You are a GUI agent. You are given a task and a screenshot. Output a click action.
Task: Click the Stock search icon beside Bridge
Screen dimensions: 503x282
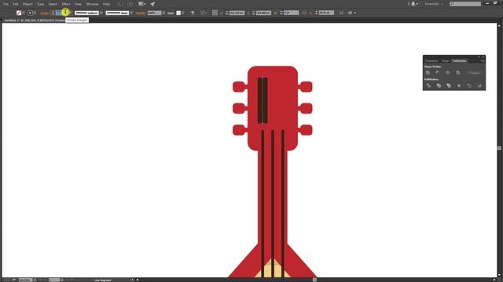click(x=130, y=4)
